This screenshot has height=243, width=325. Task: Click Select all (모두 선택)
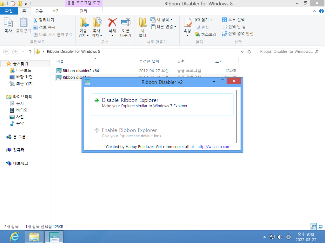(x=233, y=20)
